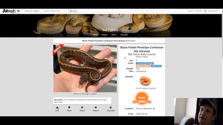Click the search Options button

coord(73,11)
